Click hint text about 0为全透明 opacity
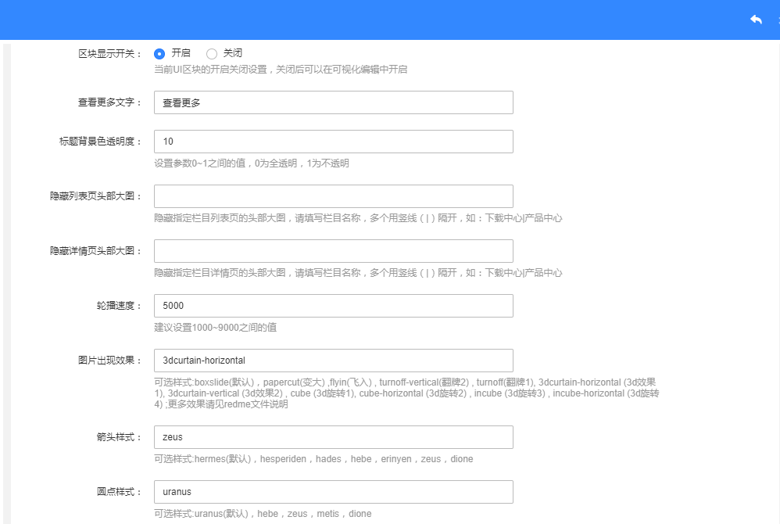780x524 pixels. (251, 163)
